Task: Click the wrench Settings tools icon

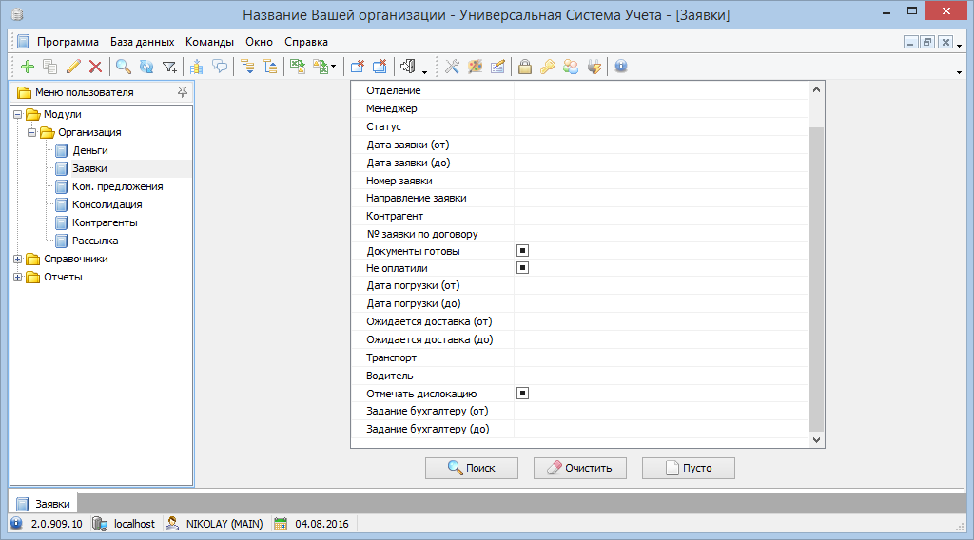Action: (x=452, y=67)
